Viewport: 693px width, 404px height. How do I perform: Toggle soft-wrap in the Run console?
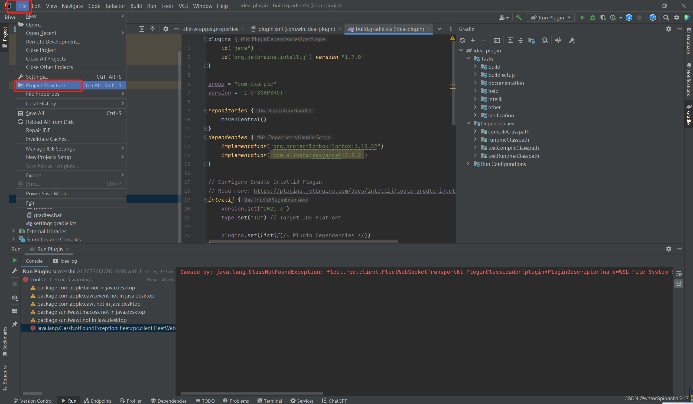click(x=679, y=273)
